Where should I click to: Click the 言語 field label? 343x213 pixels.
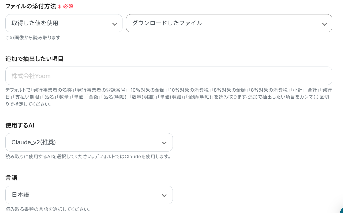pyautogui.click(x=11, y=178)
